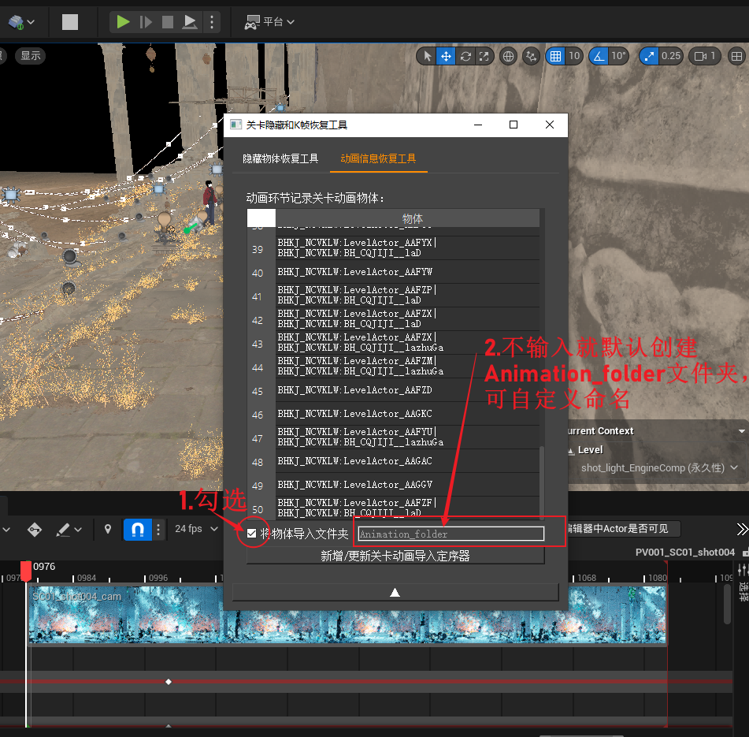The image size is (749, 737).
Task: Click the 显示 show button in viewport
Action: (31, 56)
